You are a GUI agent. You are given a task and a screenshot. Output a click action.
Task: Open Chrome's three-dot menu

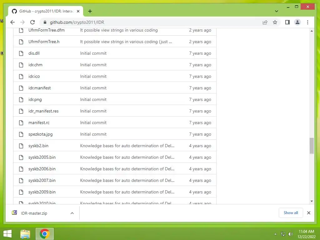pos(307,22)
